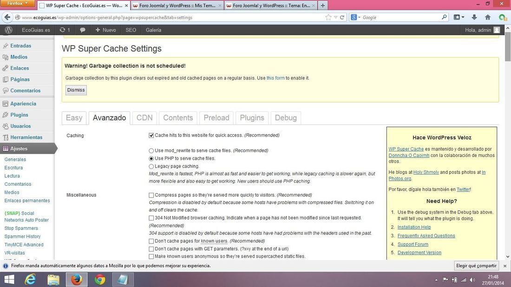The image size is (511, 287).
Task: Open the Twitter link in sidebar box
Action: [464, 189]
